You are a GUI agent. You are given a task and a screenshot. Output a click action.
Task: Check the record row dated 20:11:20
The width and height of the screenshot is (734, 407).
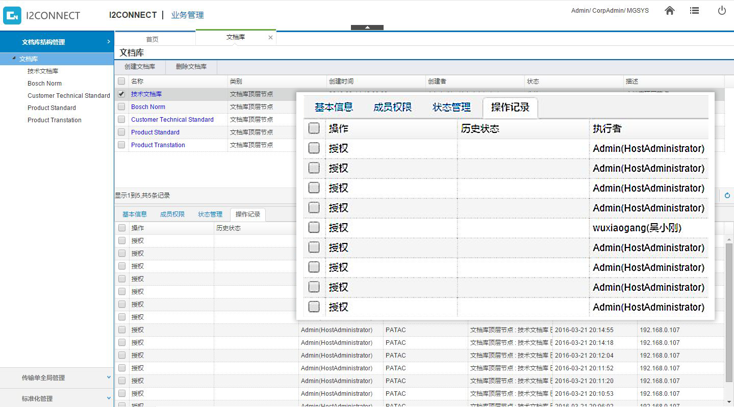point(122,381)
